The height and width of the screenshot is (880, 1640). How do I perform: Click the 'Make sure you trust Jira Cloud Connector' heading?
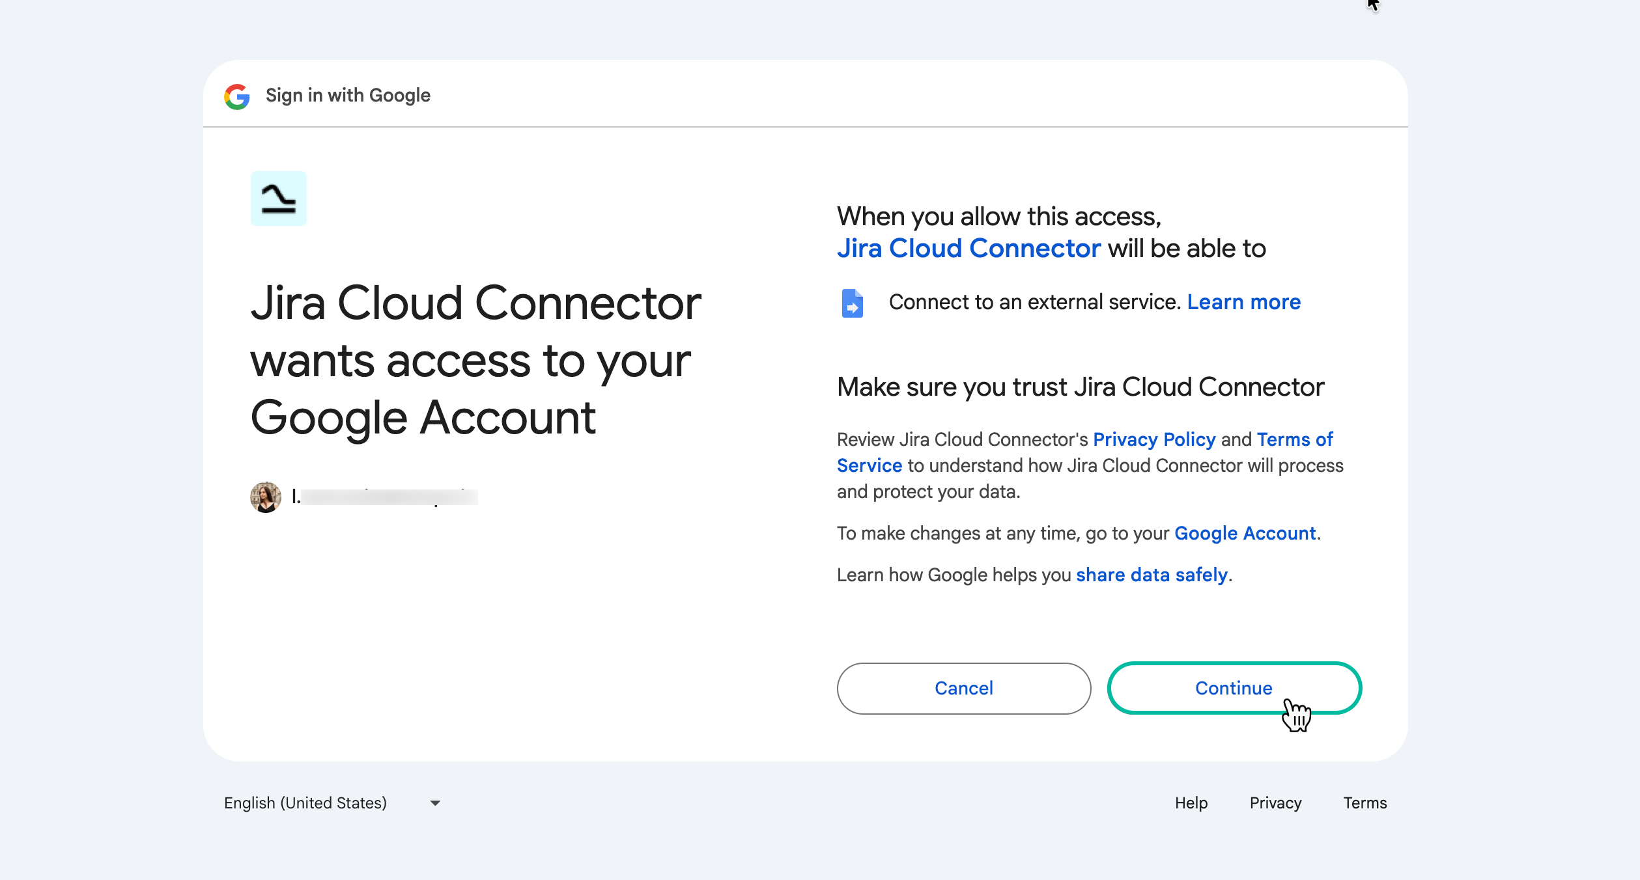coord(1081,387)
